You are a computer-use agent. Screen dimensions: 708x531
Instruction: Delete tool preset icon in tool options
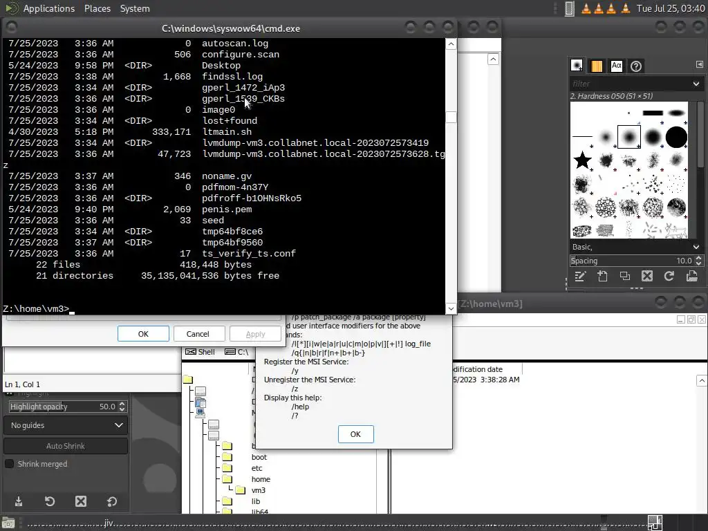81,501
